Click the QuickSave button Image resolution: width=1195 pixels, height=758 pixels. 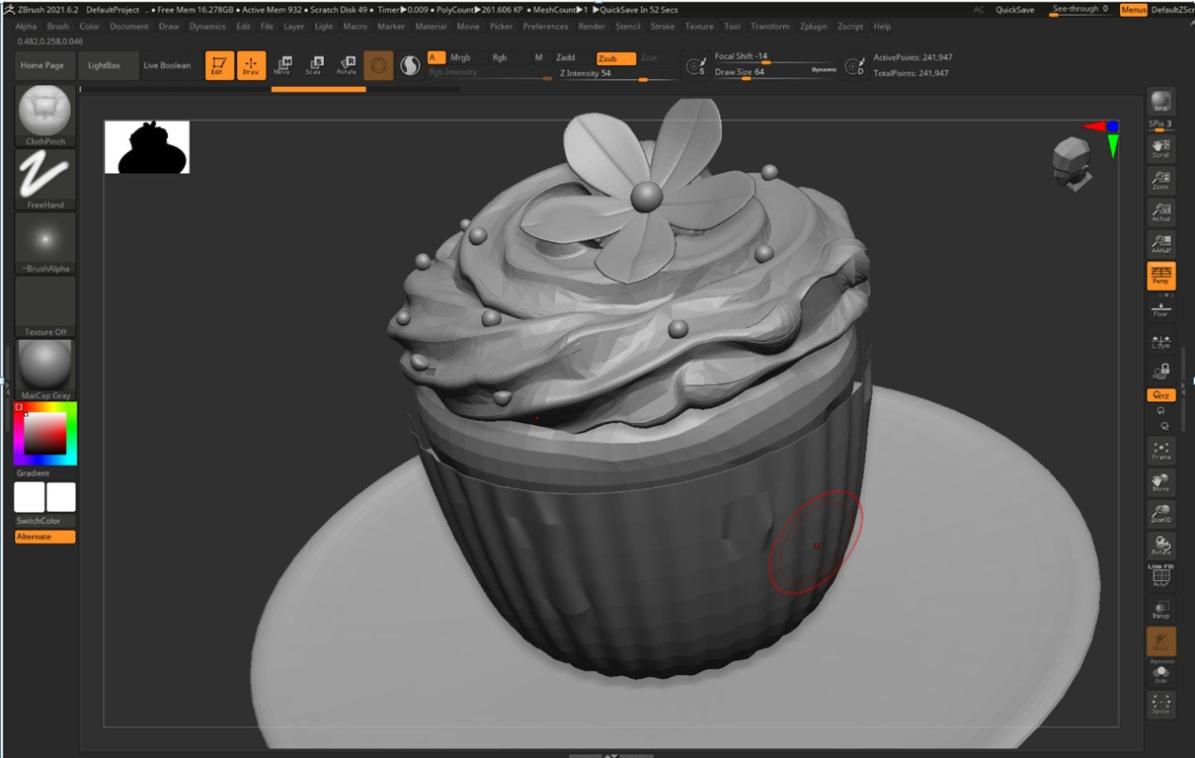click(x=1014, y=10)
